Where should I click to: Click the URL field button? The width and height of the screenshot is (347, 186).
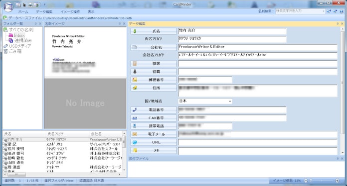(x=154, y=142)
